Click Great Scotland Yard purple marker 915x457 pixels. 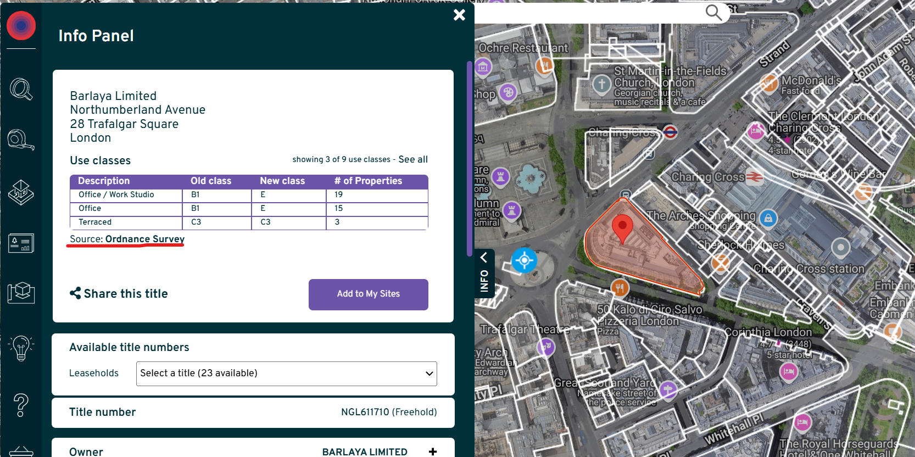(668, 391)
